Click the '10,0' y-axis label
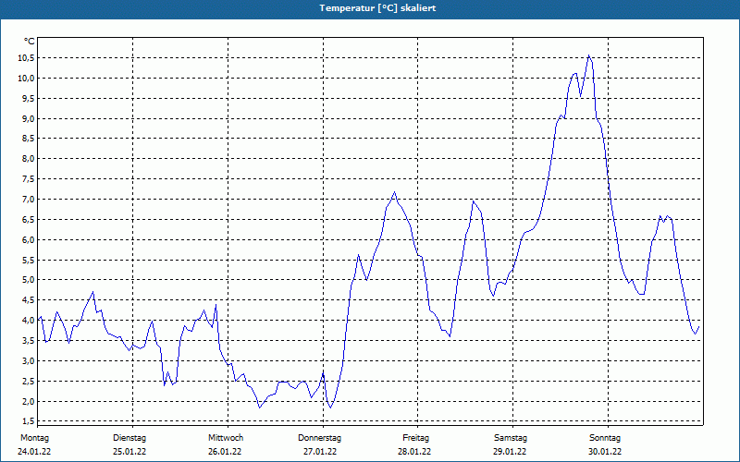Image resolution: width=740 pixels, height=462 pixels. coord(27,79)
